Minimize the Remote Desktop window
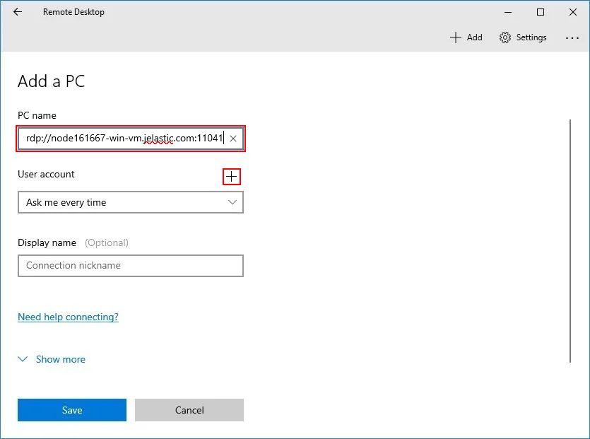The width and height of the screenshot is (590, 439). [508, 12]
